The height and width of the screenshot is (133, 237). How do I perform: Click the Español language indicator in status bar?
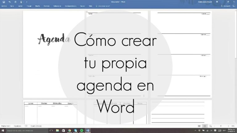36,126
